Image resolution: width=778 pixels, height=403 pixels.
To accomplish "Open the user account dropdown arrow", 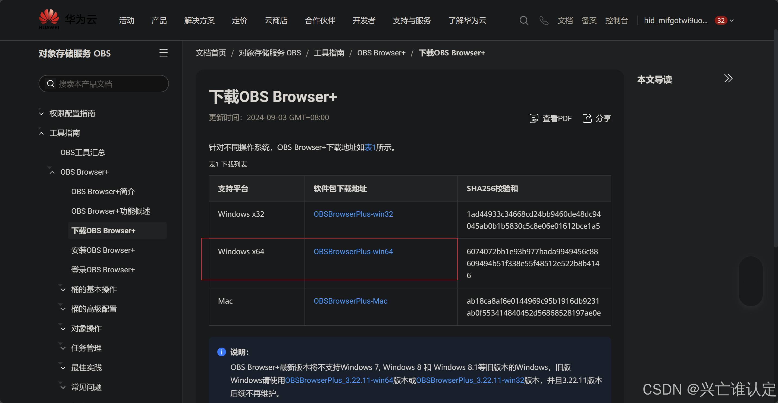I will pos(732,21).
